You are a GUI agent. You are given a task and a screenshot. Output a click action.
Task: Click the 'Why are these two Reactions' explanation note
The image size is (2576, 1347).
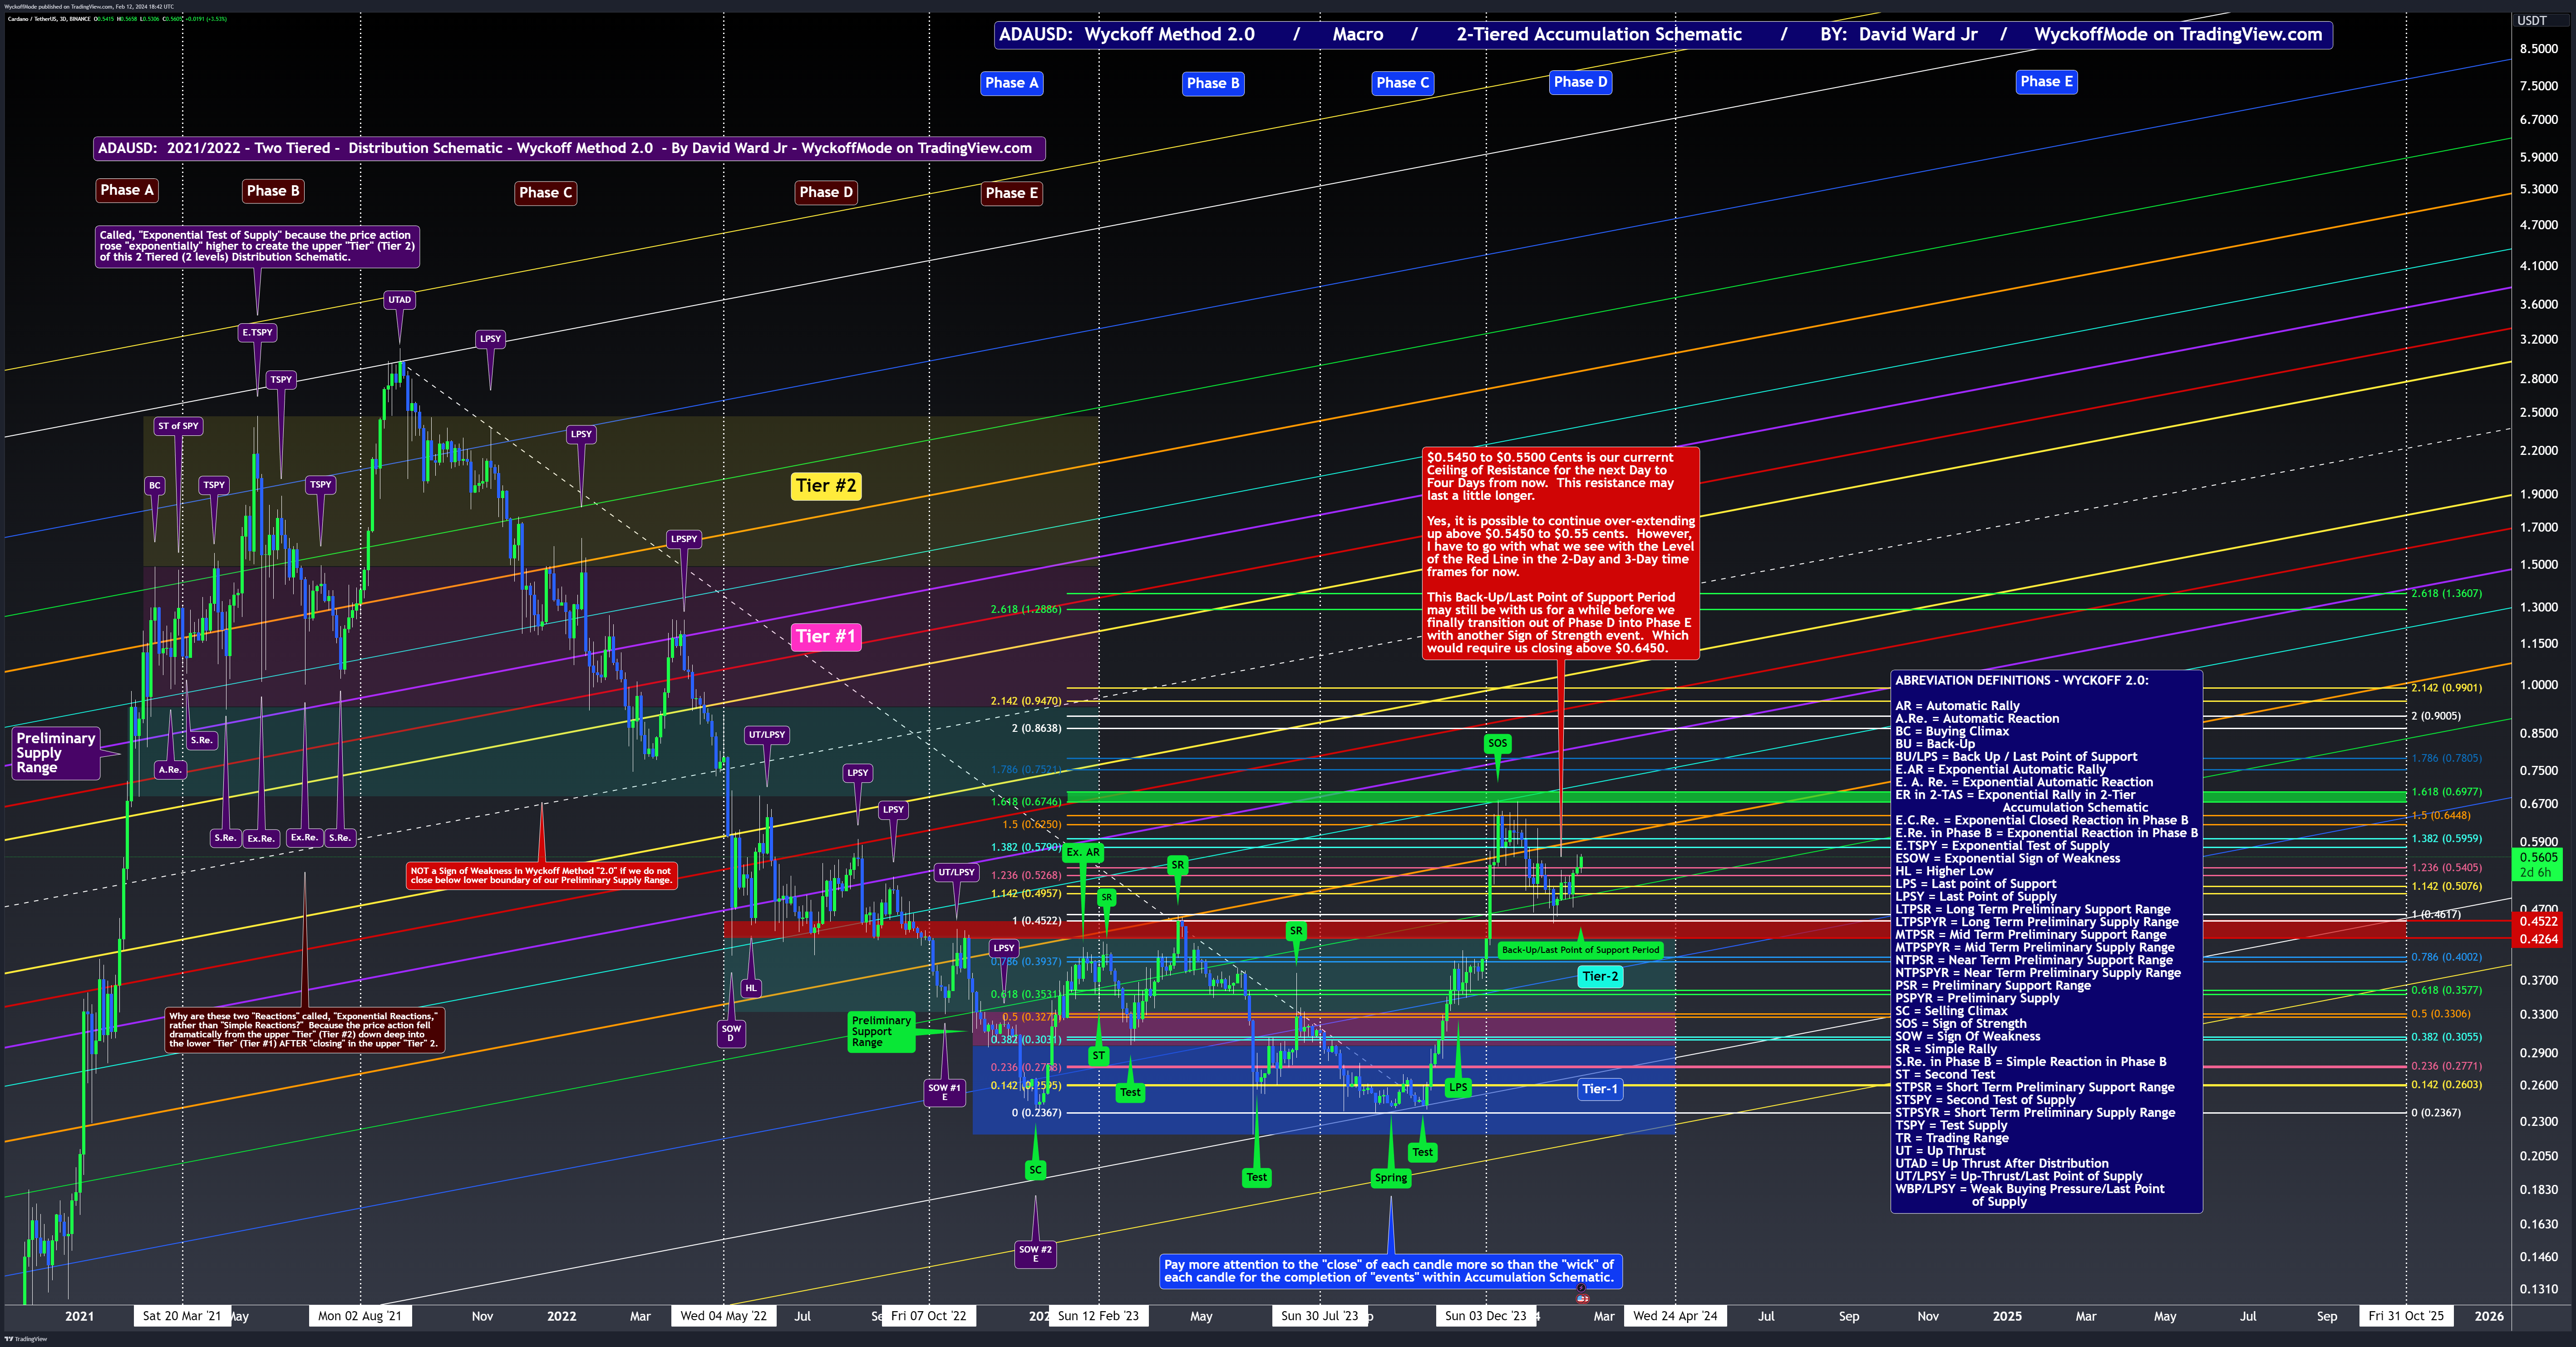(x=304, y=1030)
